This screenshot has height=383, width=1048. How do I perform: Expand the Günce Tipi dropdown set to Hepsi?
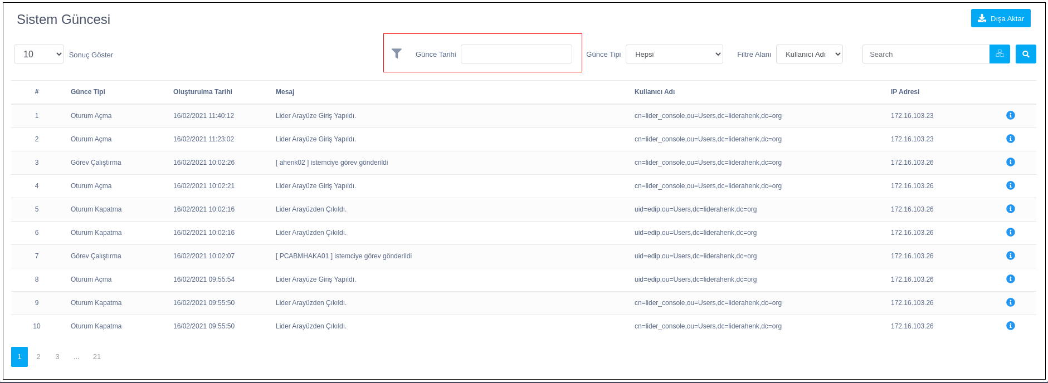pyautogui.click(x=674, y=54)
